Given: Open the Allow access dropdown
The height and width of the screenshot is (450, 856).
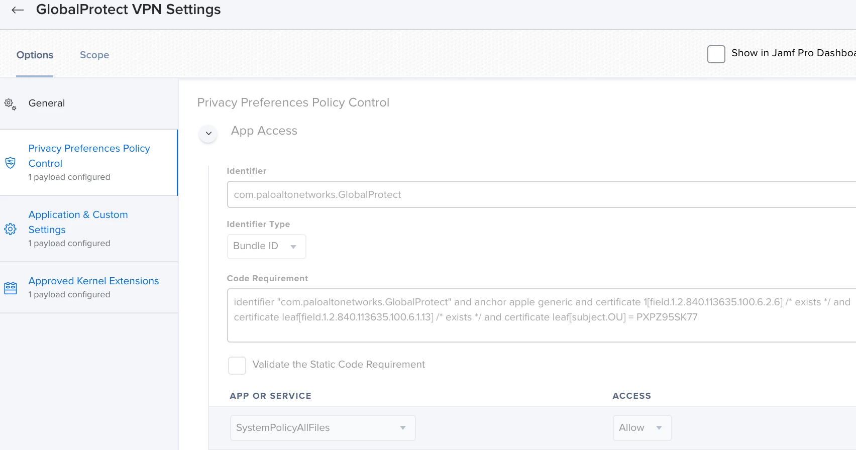Looking at the screenshot, I should (x=642, y=428).
